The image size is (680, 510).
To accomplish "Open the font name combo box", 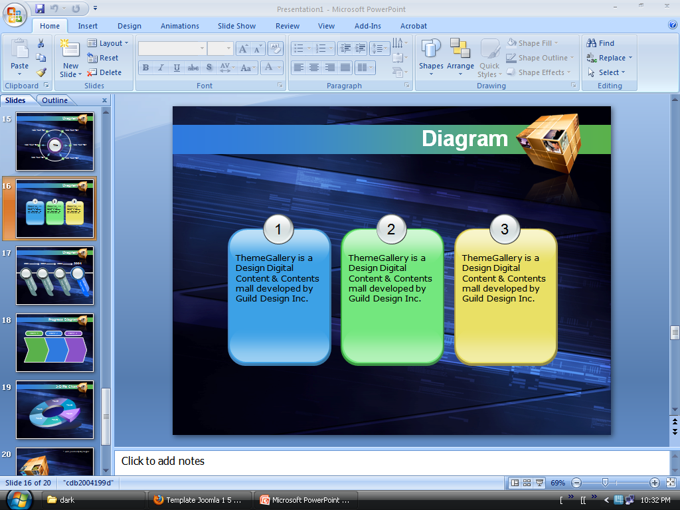I will click(x=172, y=48).
